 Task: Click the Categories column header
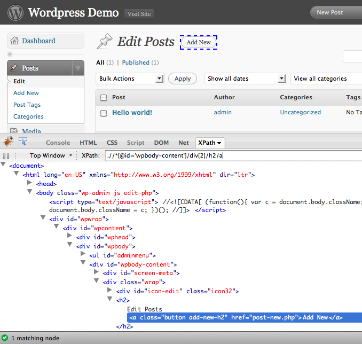click(x=296, y=97)
